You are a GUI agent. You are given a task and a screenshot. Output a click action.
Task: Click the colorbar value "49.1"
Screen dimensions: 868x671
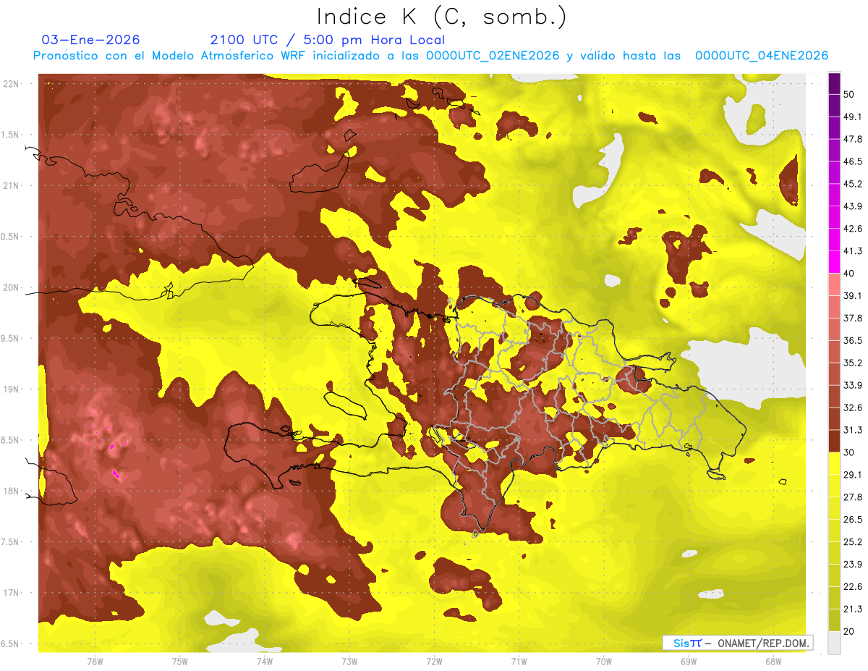pyautogui.click(x=852, y=117)
